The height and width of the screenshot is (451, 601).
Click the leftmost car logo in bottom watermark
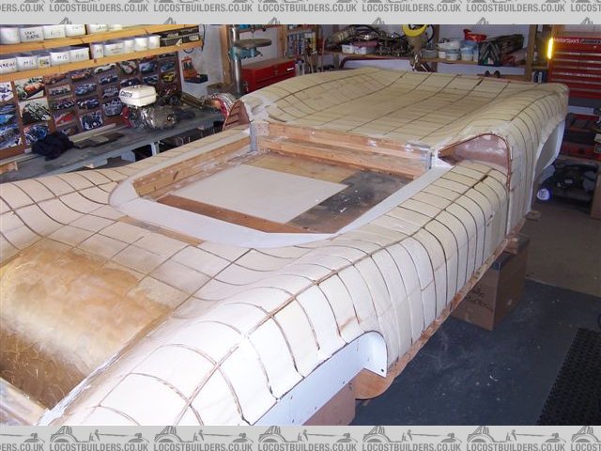63,436
